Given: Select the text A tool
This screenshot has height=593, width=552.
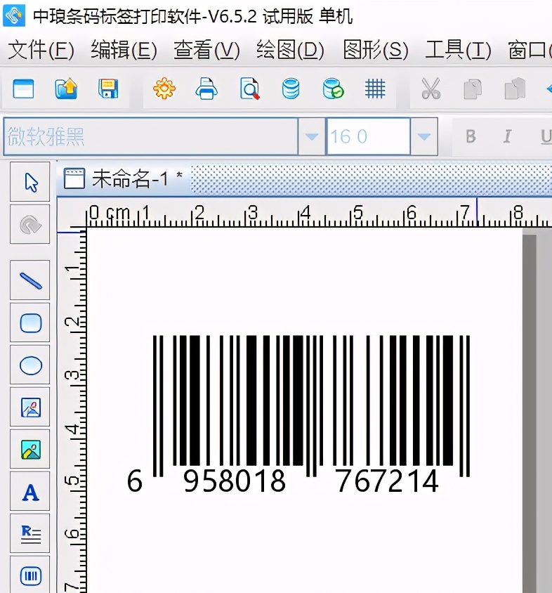Looking at the screenshot, I should [30, 492].
